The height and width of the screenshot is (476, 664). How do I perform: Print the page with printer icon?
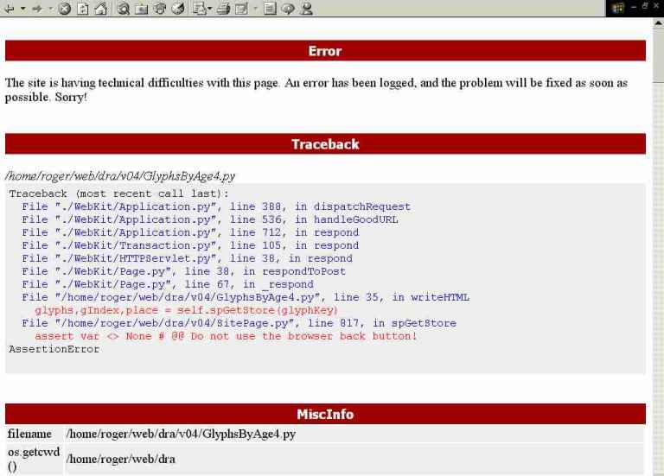click(x=223, y=8)
